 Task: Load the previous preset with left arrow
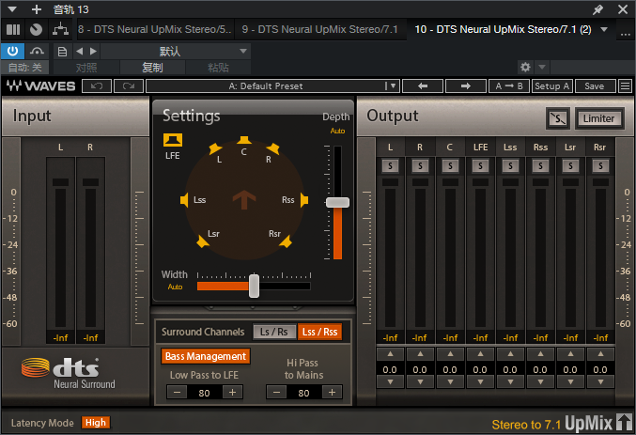coord(422,86)
